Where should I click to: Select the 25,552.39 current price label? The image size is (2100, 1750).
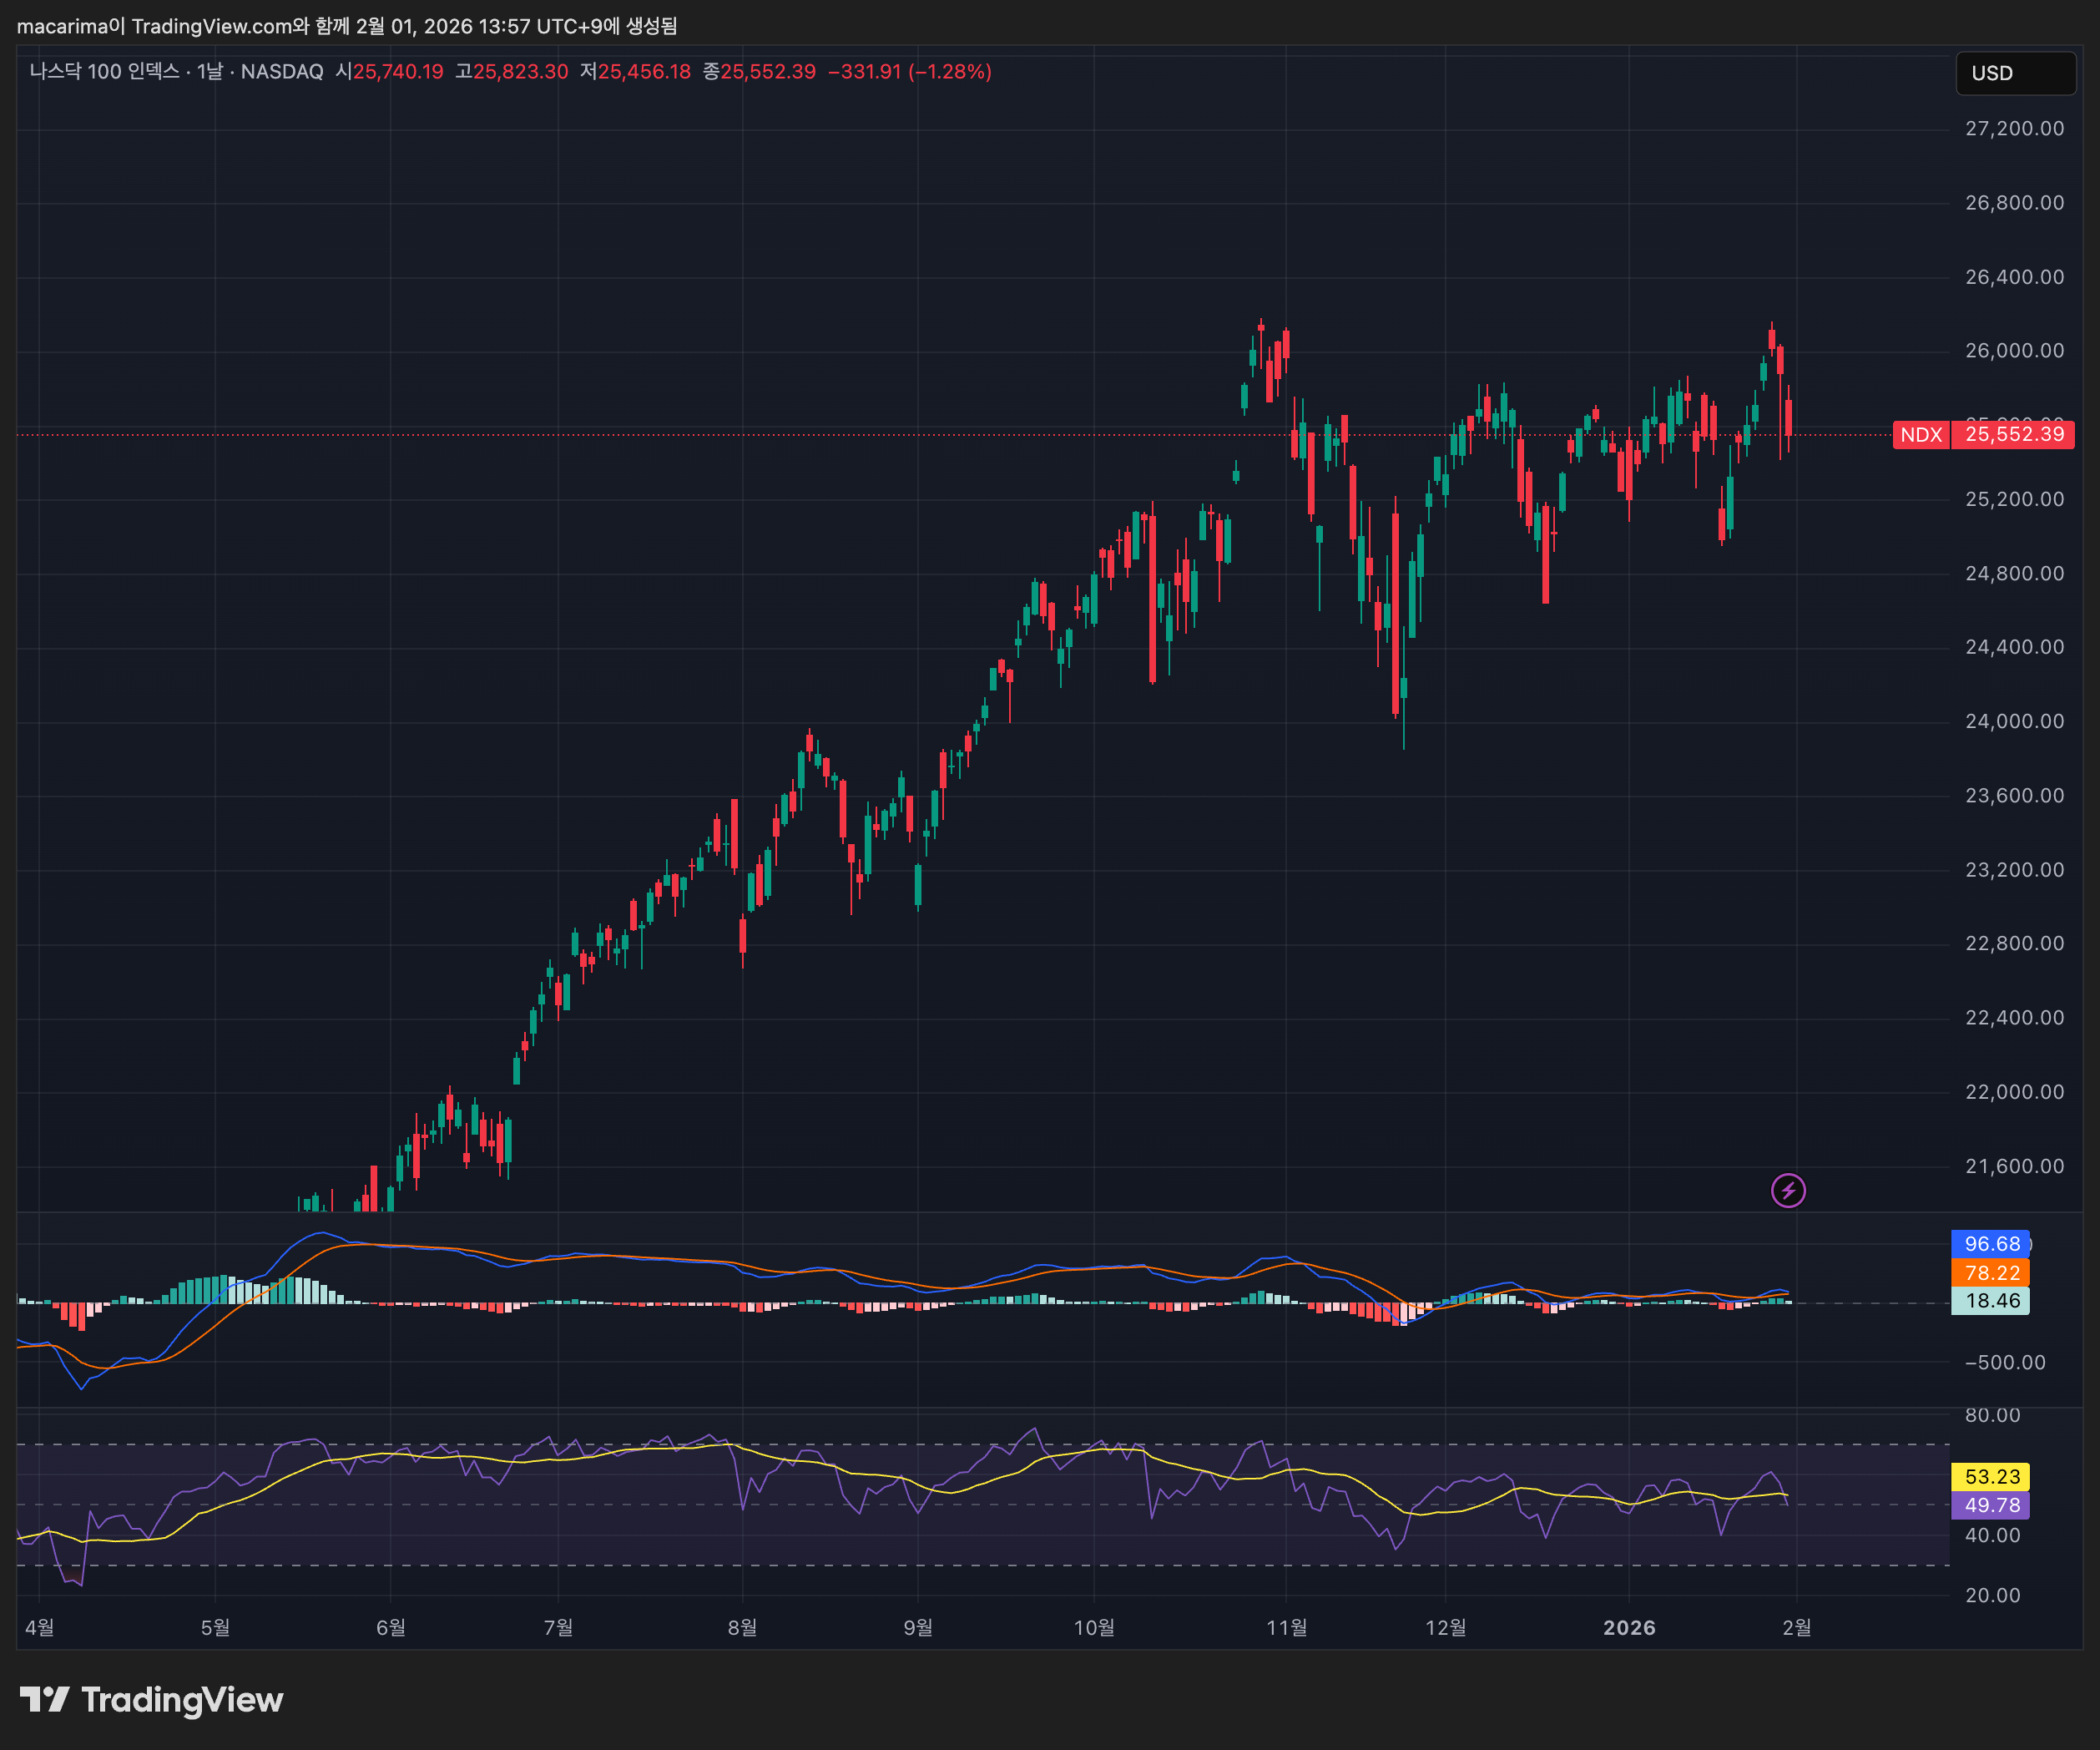pyautogui.click(x=2013, y=434)
